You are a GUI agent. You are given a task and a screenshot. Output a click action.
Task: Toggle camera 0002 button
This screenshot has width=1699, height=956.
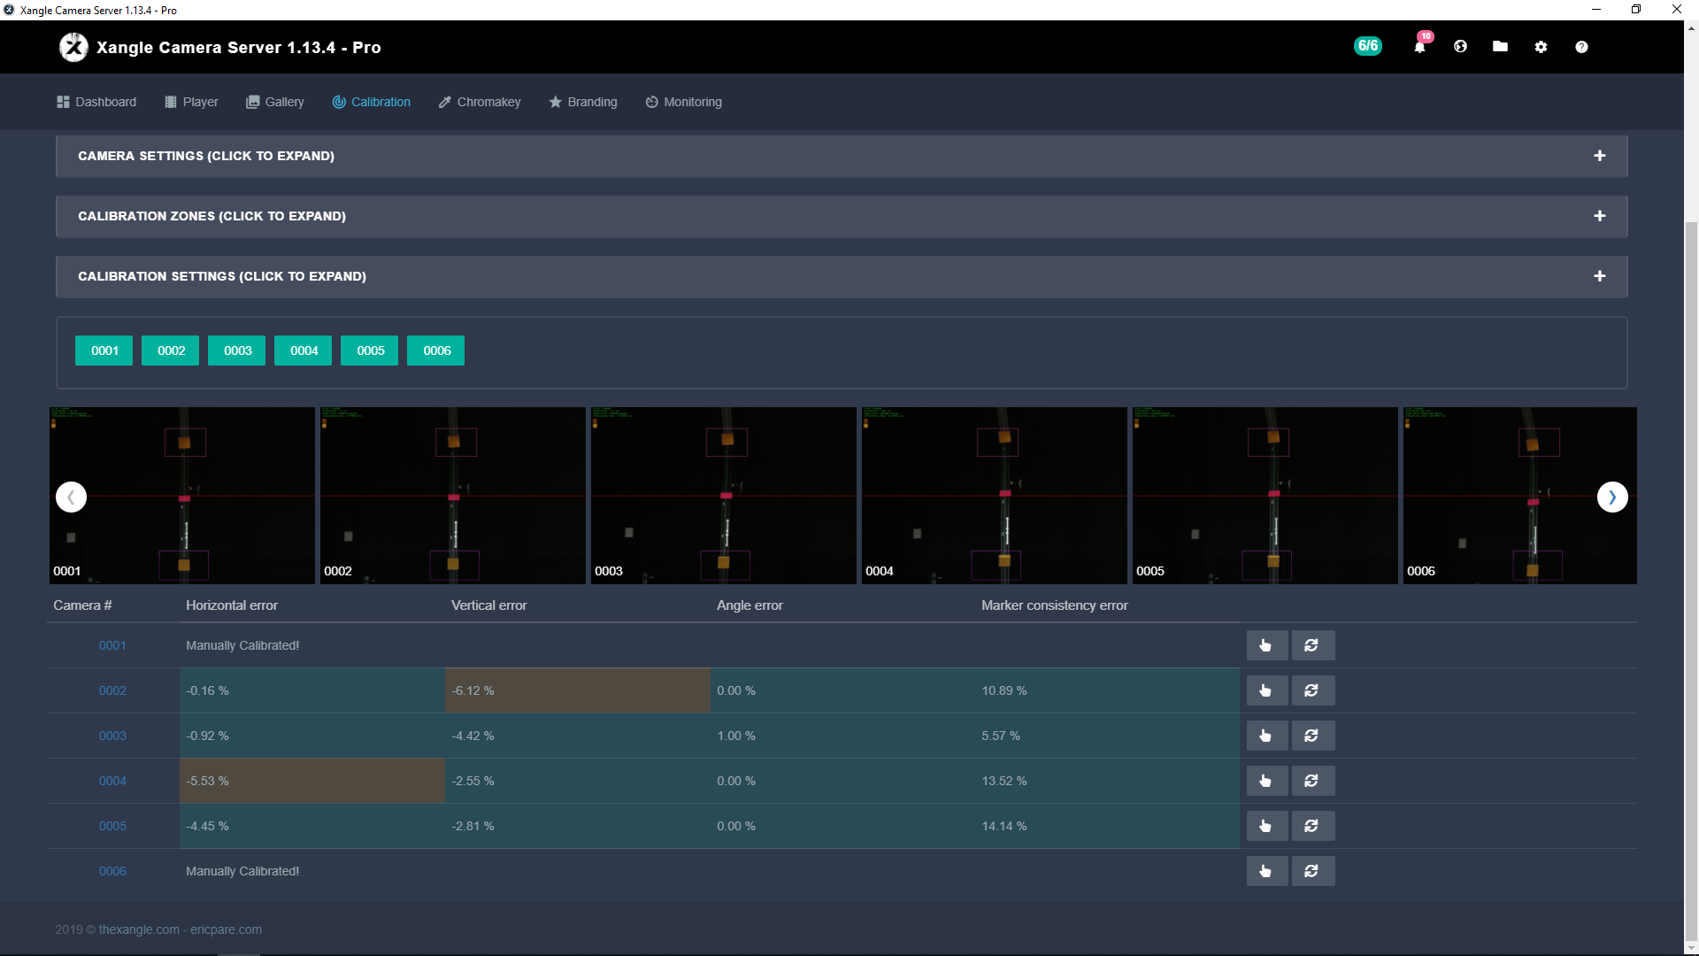pos(171,351)
